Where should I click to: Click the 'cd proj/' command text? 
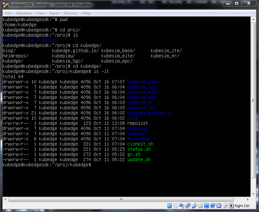(x=70, y=30)
